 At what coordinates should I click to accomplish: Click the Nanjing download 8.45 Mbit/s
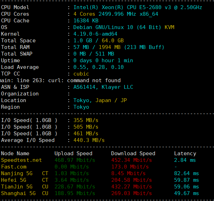coord(128,173)
